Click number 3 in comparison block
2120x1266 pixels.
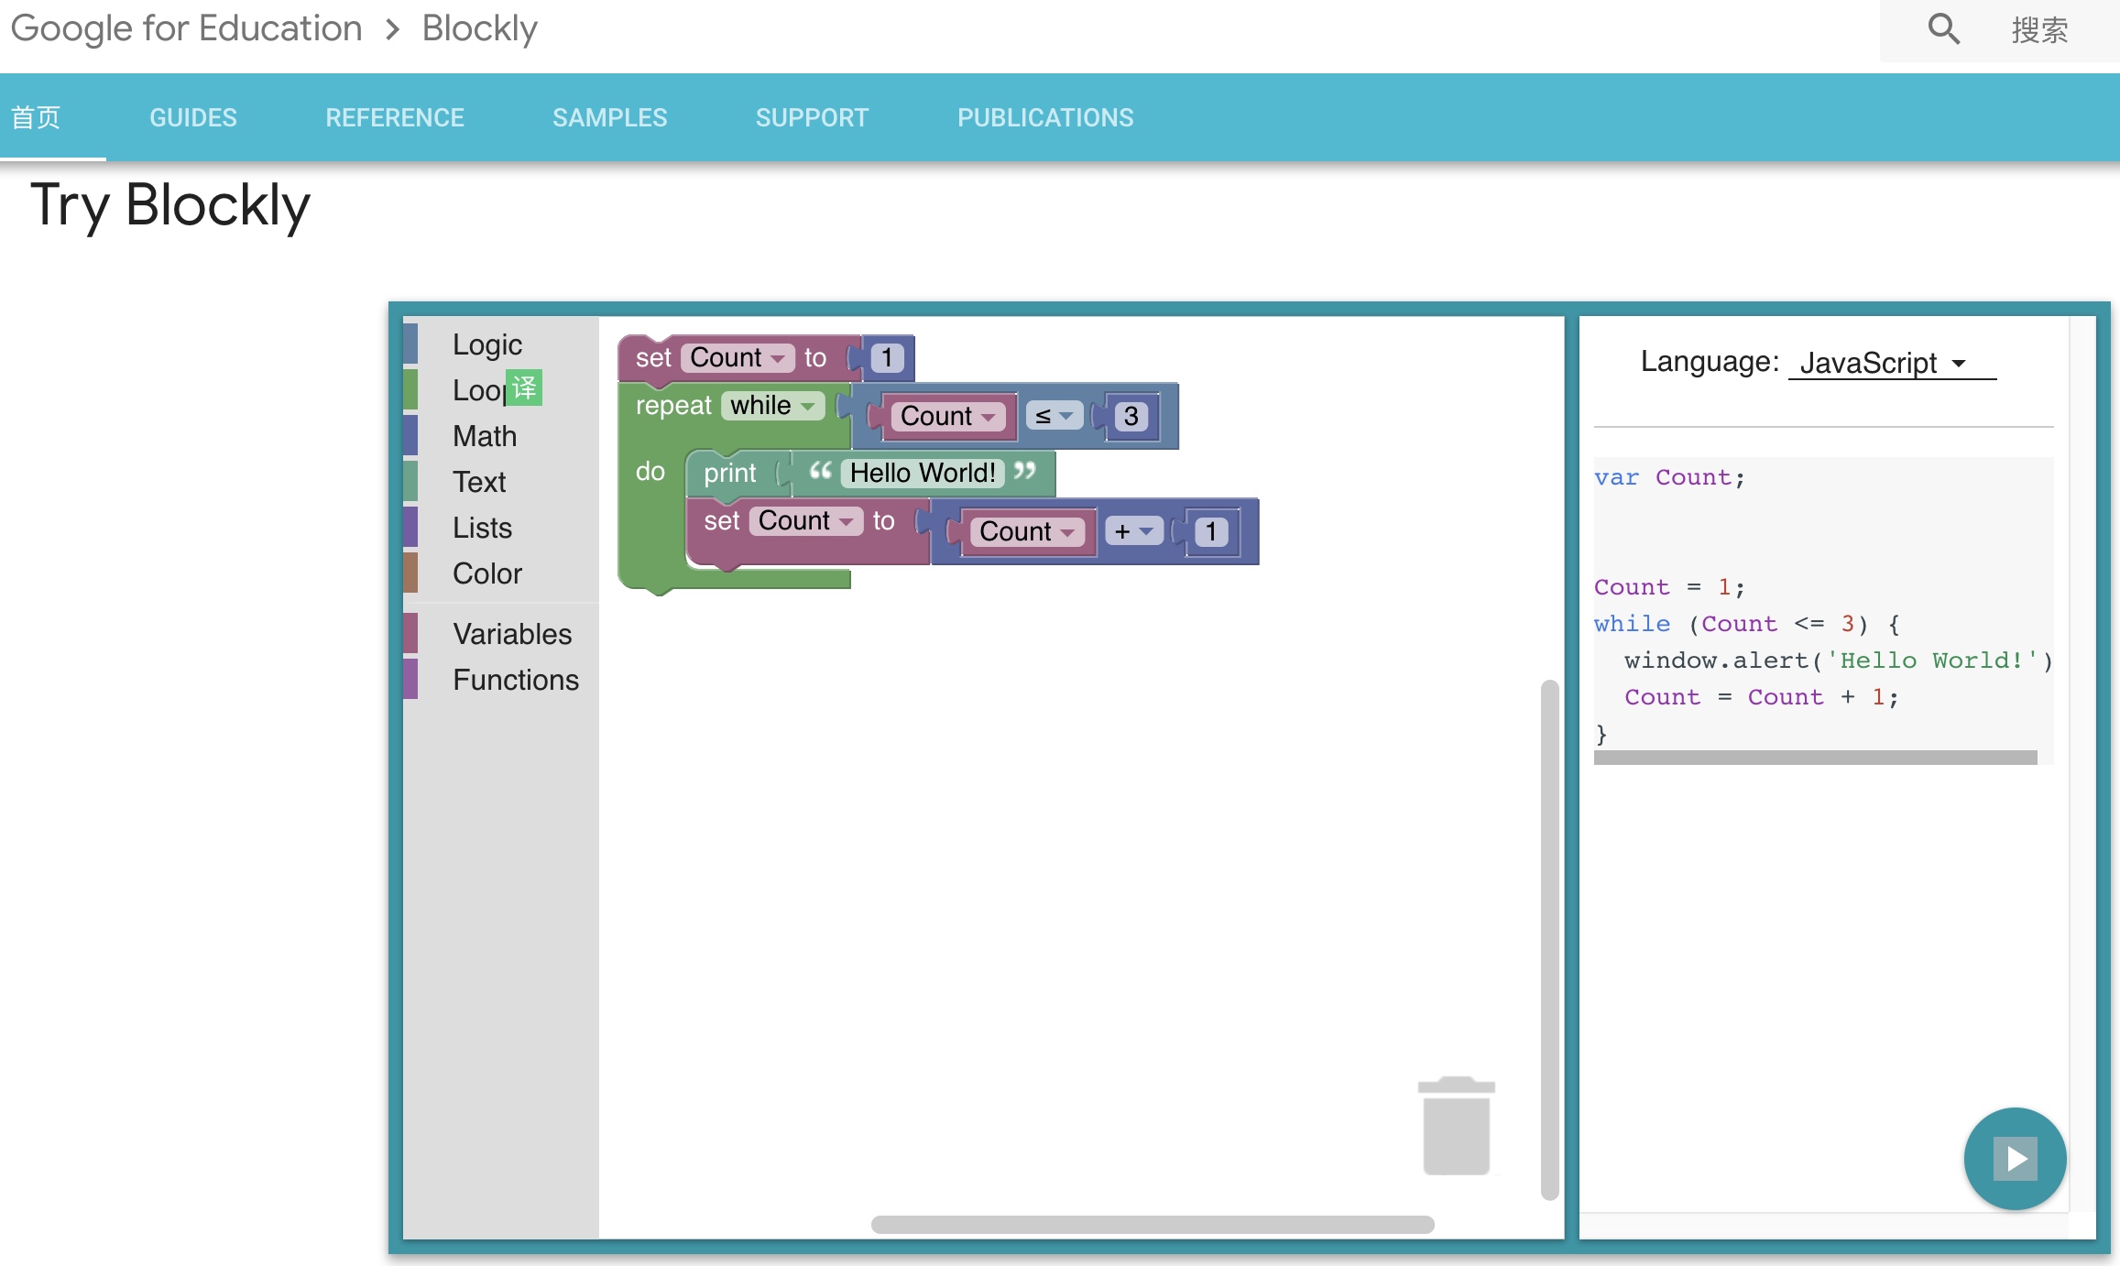(x=1131, y=416)
